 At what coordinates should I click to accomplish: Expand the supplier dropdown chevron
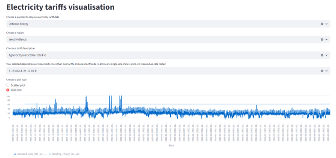point(327,24)
